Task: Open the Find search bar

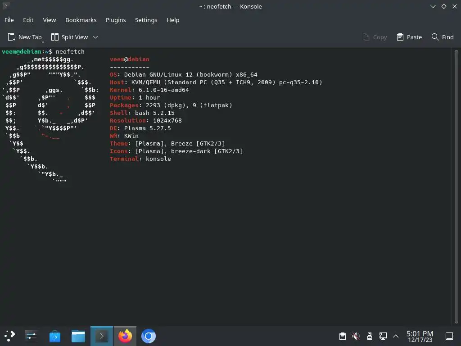Action: click(443, 37)
